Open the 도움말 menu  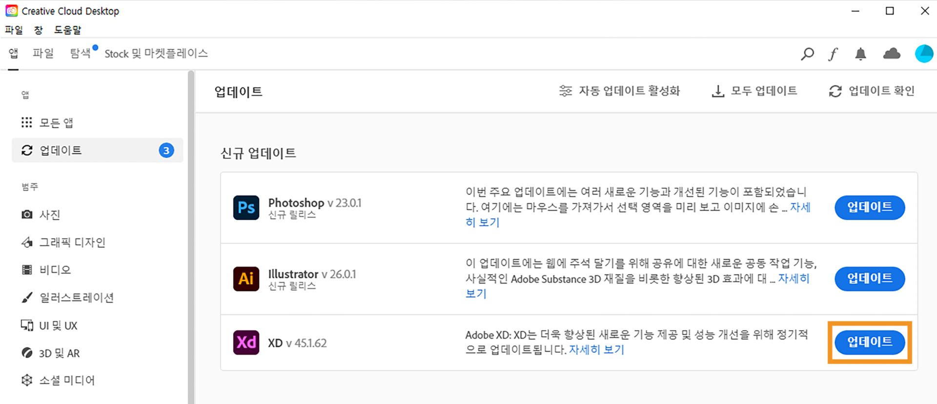point(67,30)
